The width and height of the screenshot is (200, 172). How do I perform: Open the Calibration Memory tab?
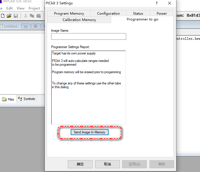(79, 20)
